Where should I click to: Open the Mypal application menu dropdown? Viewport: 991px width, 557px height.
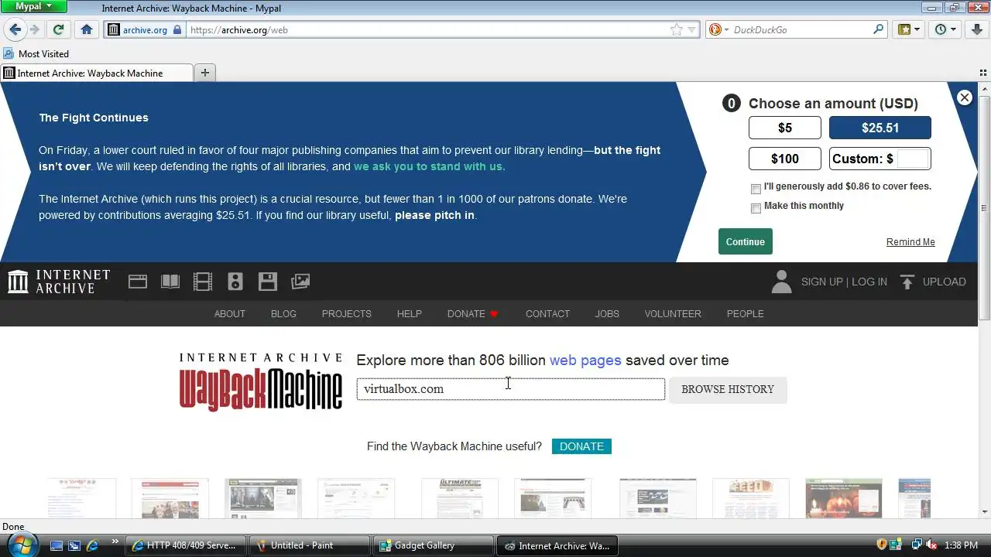pyautogui.click(x=34, y=6)
